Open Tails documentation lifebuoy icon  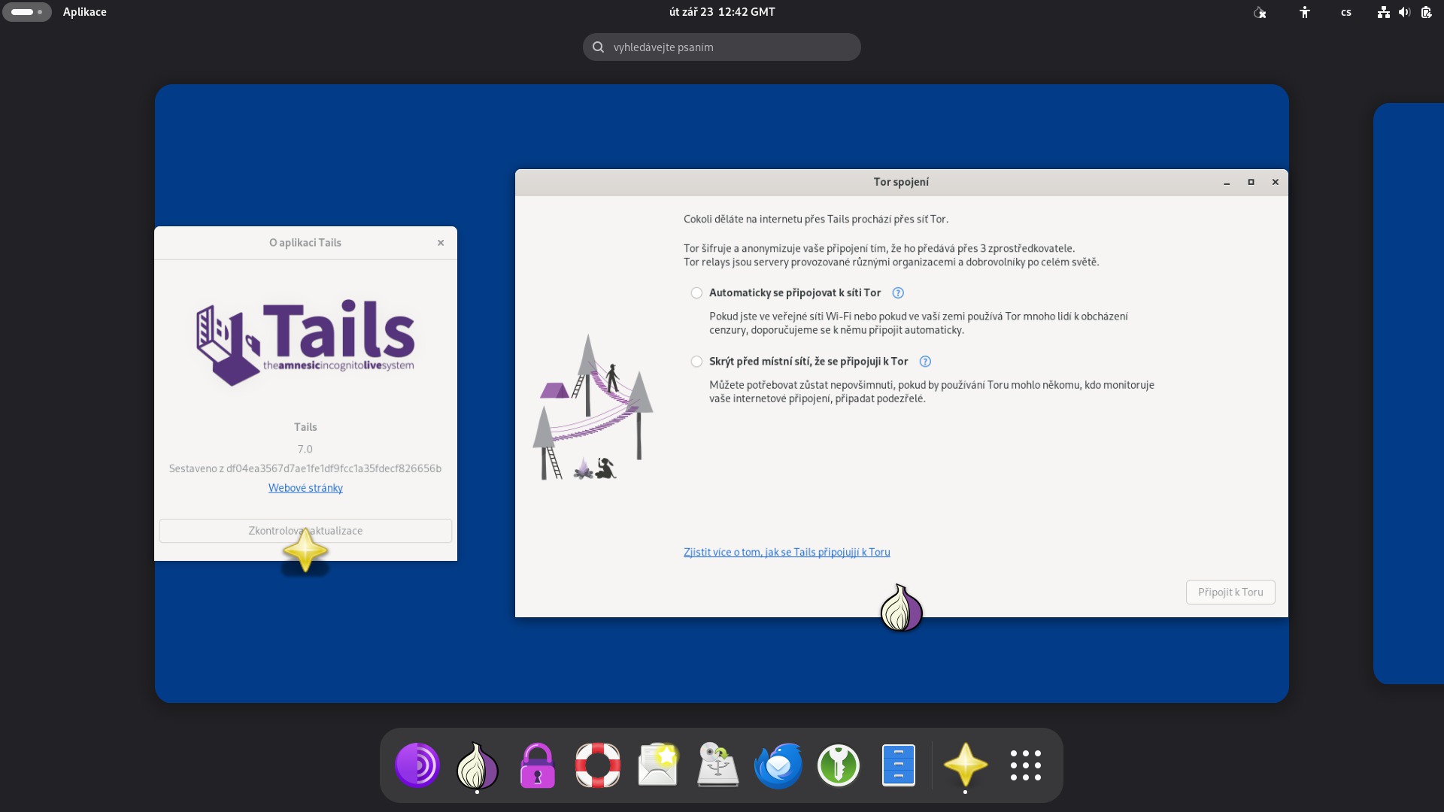tap(598, 765)
